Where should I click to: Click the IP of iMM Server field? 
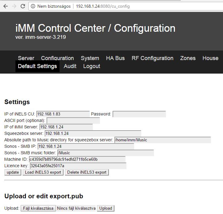click(x=66, y=127)
